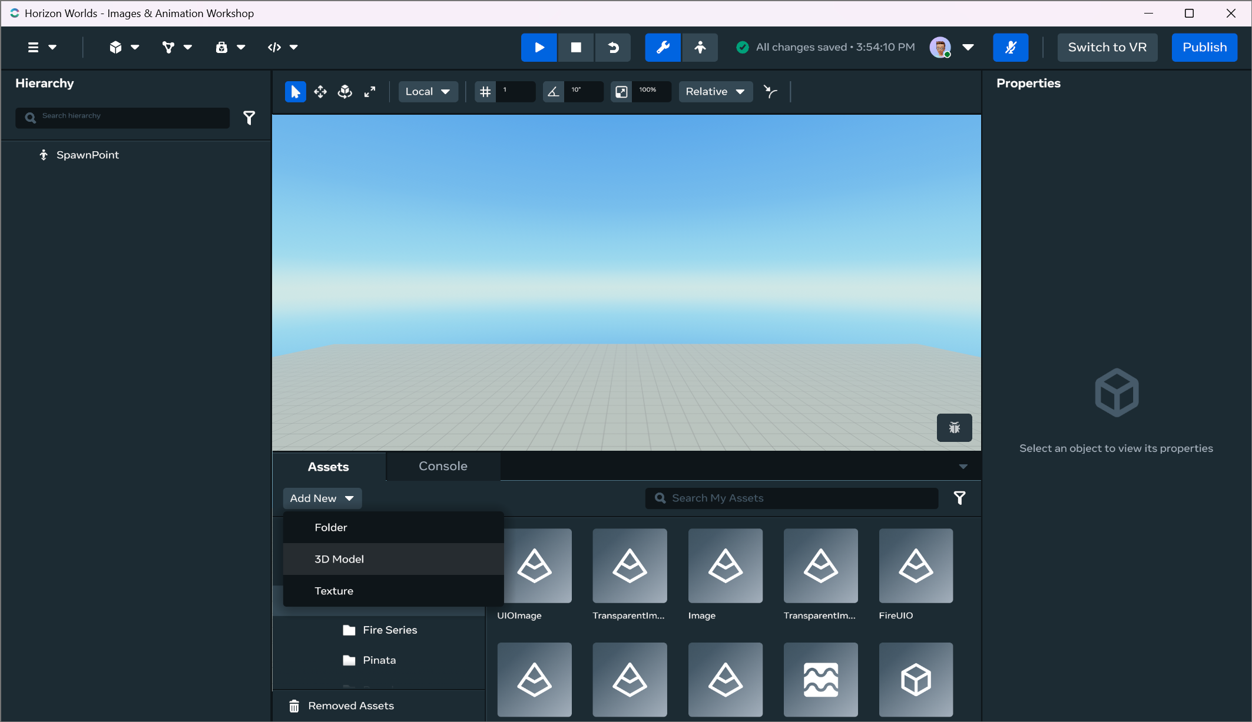Switch to the Console tab
The width and height of the screenshot is (1252, 722).
click(x=443, y=466)
